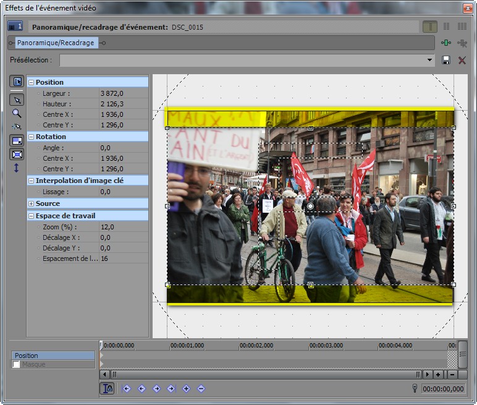Click the move freely double-arrow icon
This screenshot has width=477, height=405.
(17, 168)
